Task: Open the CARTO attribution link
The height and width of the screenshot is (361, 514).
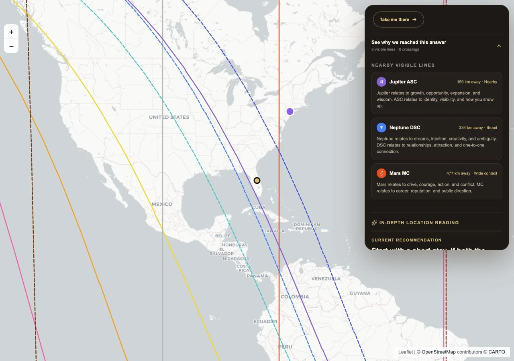Action: [x=497, y=352]
